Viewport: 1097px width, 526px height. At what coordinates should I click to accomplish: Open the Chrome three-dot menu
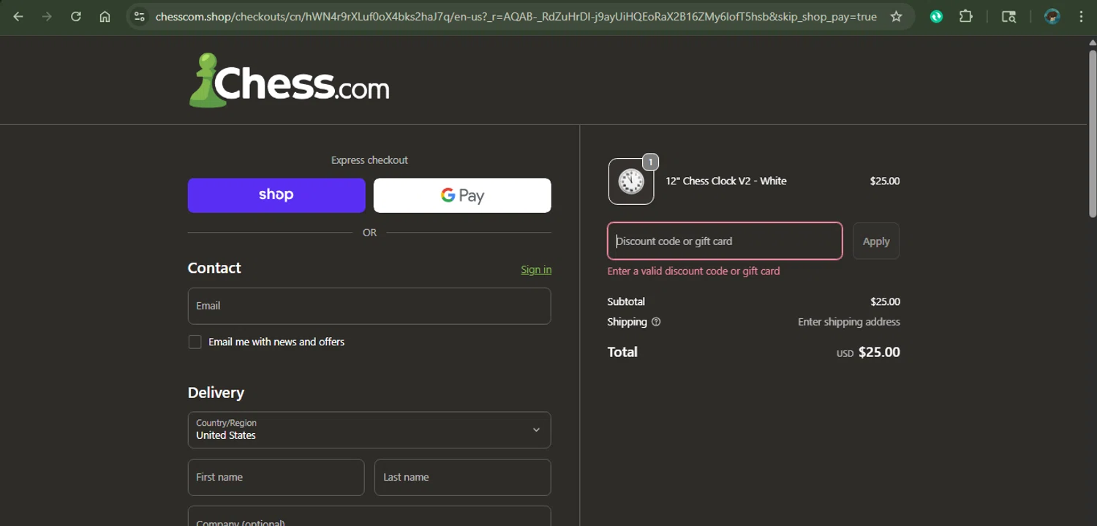pos(1081,16)
